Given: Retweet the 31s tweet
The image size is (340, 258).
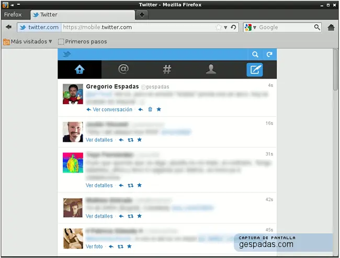Looking at the screenshot, I should pyautogui.click(x=131, y=186).
